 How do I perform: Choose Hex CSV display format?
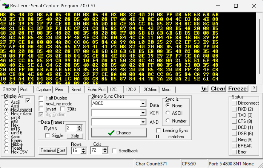pyautogui.click(x=7, y=152)
